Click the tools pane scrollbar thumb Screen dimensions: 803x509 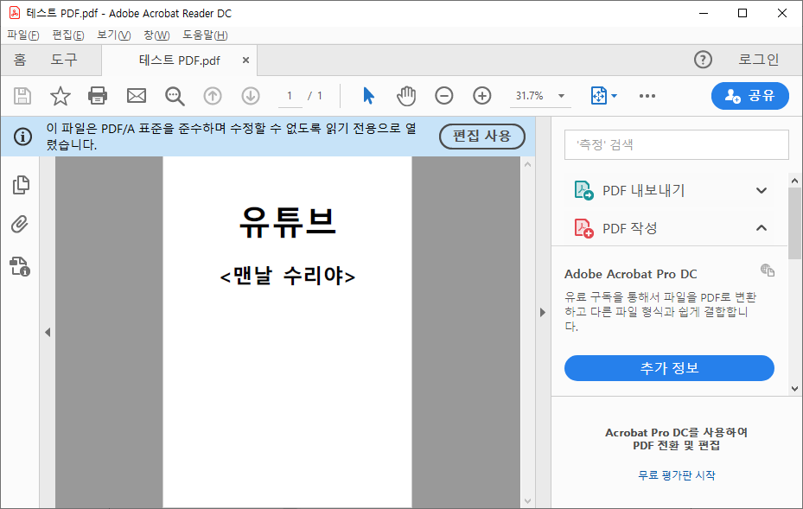pyautogui.click(x=795, y=223)
